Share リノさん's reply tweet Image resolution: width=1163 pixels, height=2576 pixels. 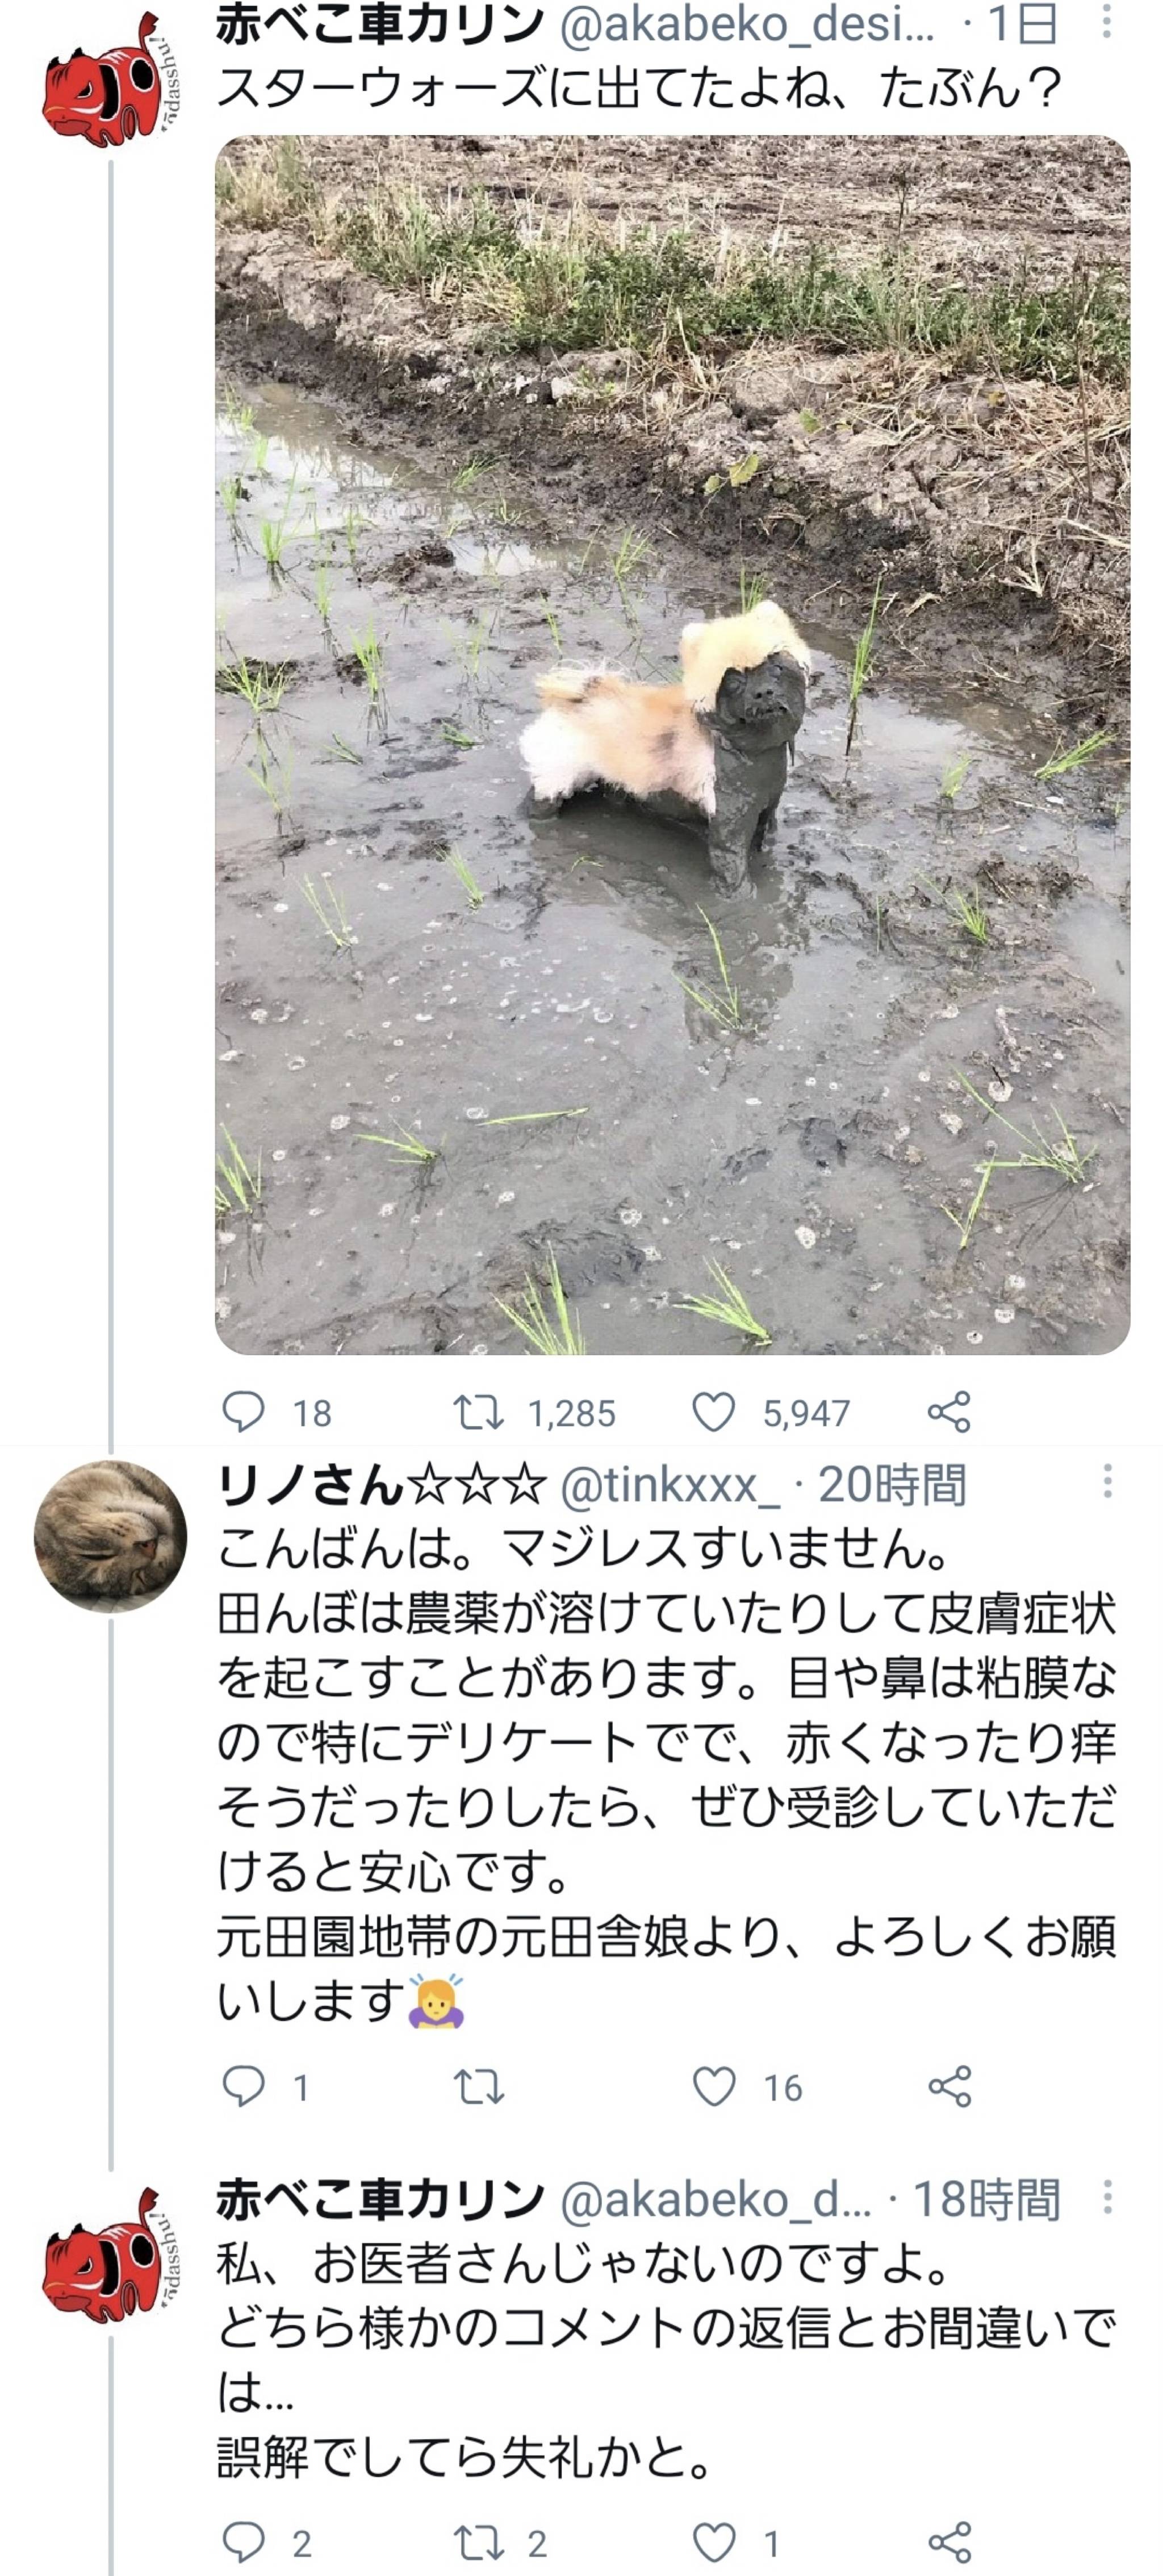pyautogui.click(x=949, y=2087)
